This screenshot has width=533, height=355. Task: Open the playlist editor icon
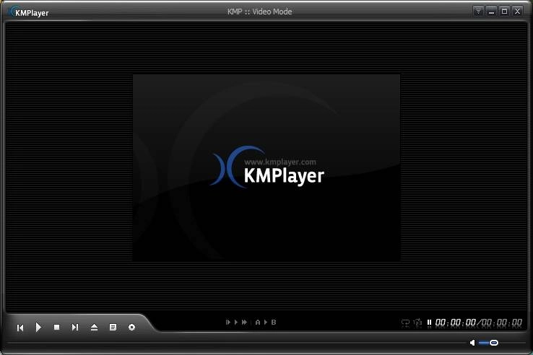click(113, 327)
